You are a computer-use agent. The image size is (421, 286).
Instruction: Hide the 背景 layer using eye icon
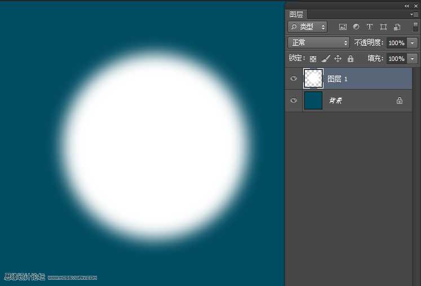(x=293, y=100)
